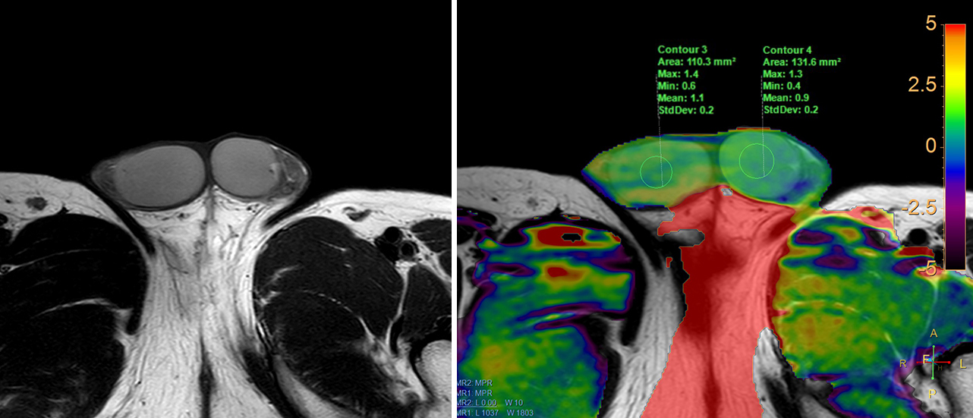Click the orientation cross marker center

[x=933, y=362]
